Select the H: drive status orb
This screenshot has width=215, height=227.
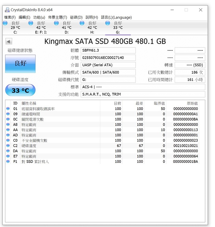click(82, 23)
